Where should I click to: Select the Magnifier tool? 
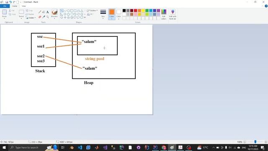pos(47,17)
